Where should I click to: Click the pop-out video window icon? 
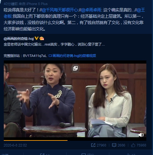click(75, 68)
